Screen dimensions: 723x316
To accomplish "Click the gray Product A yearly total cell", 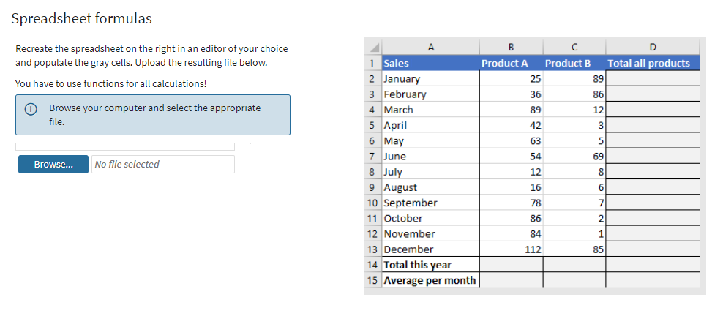I will pos(511,265).
